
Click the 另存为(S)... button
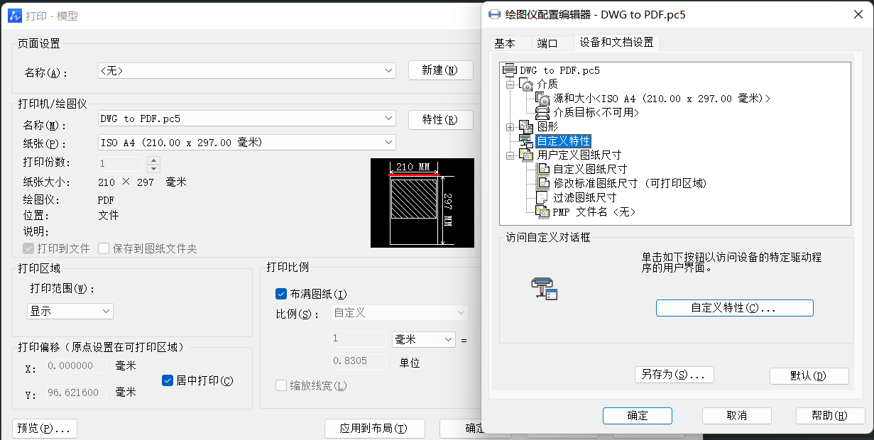coord(674,375)
